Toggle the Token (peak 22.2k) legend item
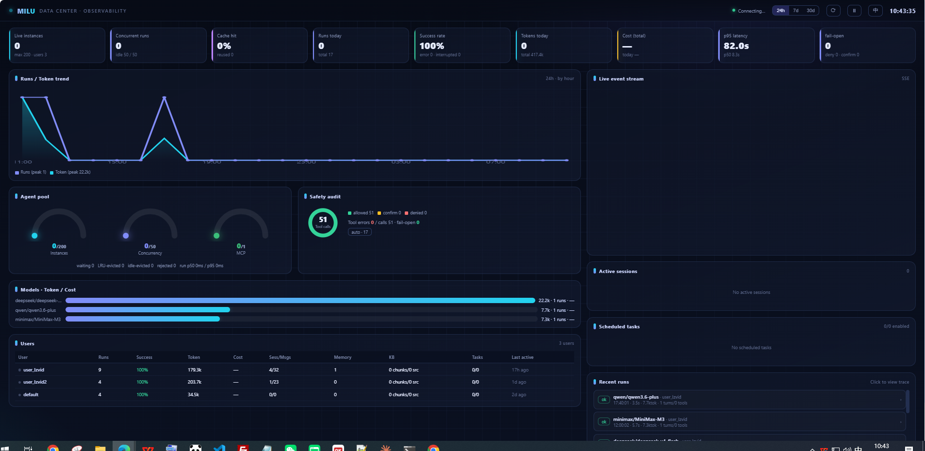 coord(70,172)
